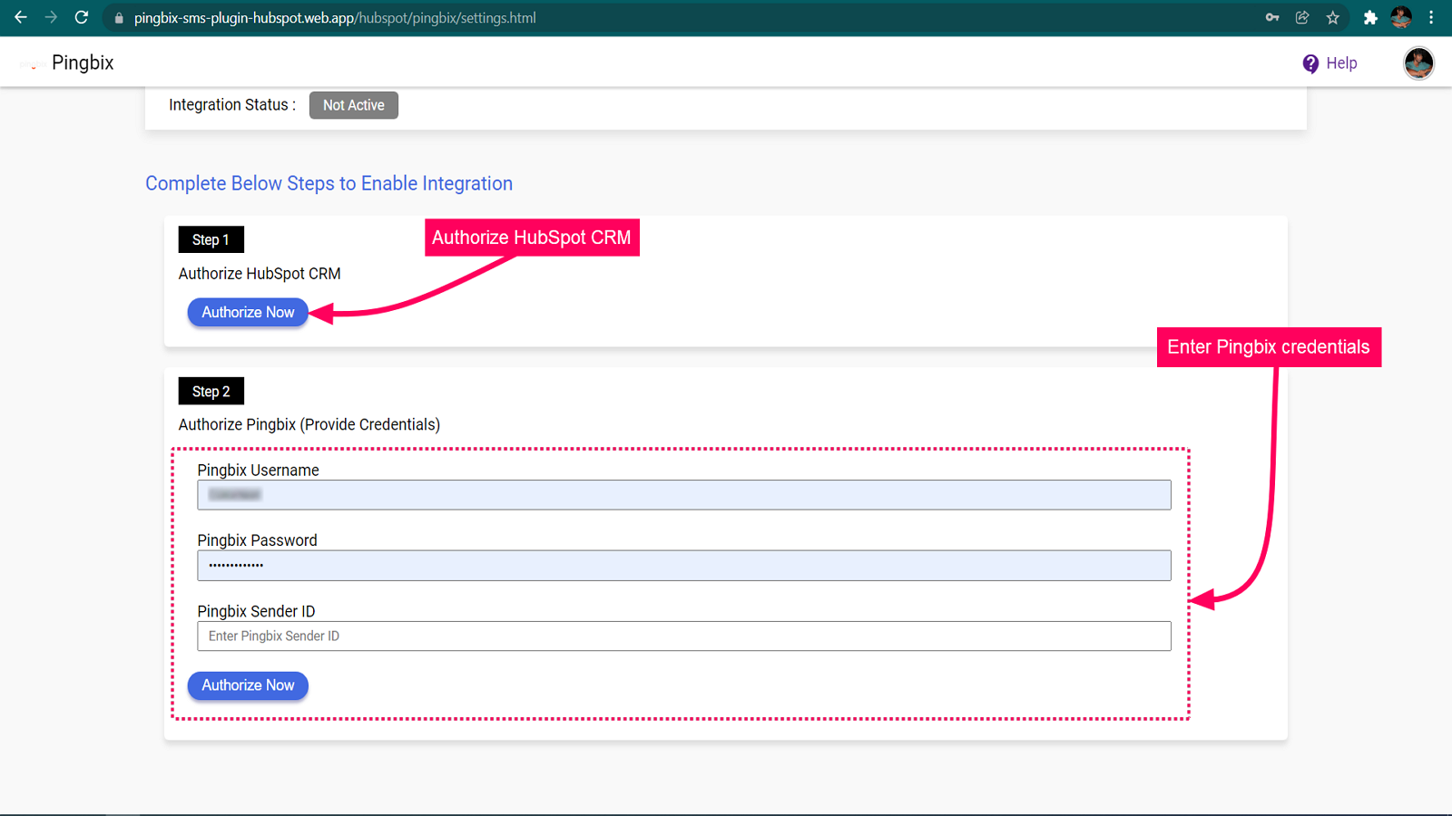Click 'Complete Below Steps to Enable Integration' heading

point(329,183)
